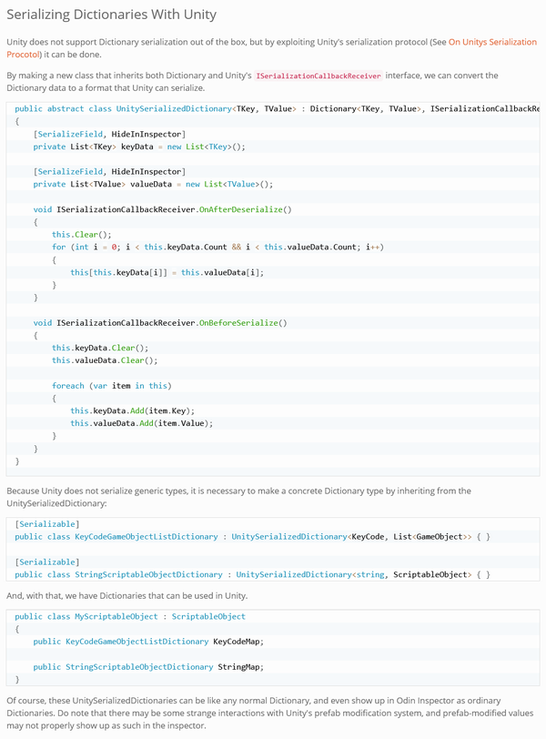Click the Serializing Dictionaries With Unity heading
Viewport: 546px width, 739px height.
[112, 15]
